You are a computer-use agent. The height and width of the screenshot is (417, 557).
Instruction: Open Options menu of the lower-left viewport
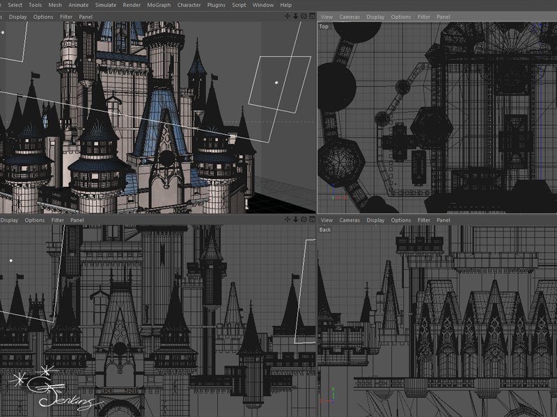(x=35, y=220)
